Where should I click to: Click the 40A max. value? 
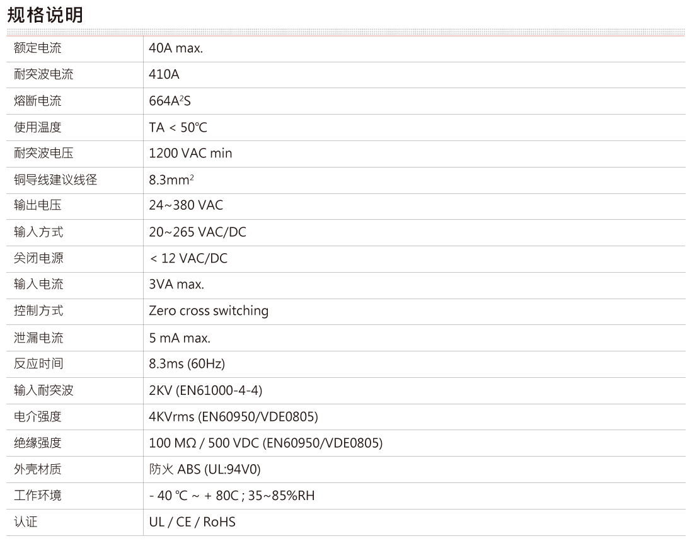(176, 48)
